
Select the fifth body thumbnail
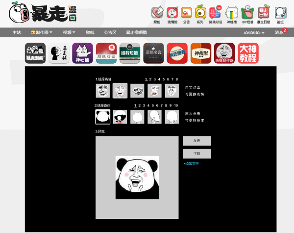[172, 117]
